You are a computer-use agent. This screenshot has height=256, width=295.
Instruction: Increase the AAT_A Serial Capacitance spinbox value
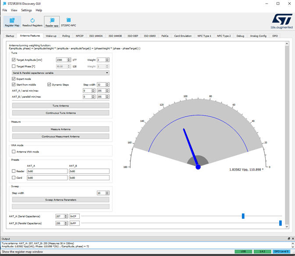click(66, 215)
